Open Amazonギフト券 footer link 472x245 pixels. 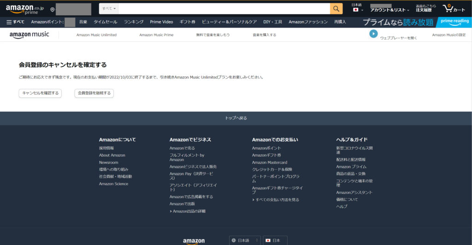pos(266,155)
